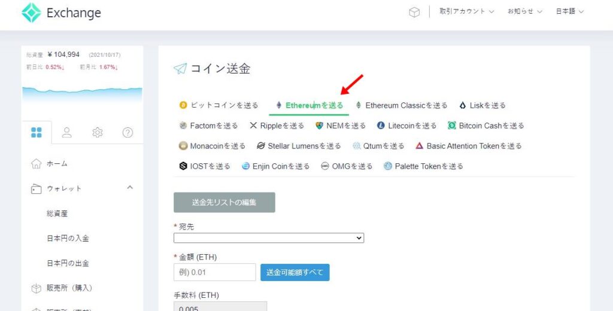Open the help question mark icon
613x311 pixels.
point(128,132)
